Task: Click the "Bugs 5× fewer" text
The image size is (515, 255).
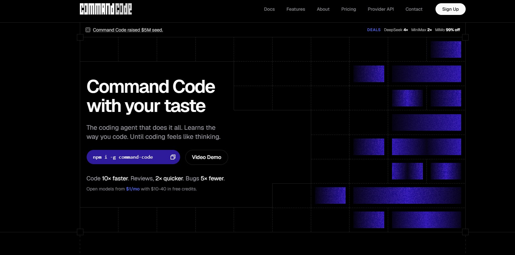Action: pyautogui.click(x=205, y=178)
